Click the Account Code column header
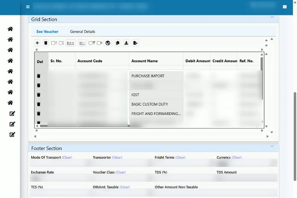This screenshot has height=198, width=297. 102,61
